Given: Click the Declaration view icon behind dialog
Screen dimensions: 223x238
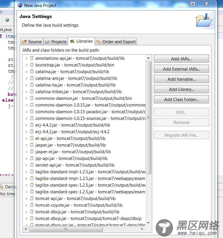Looking at the screenshot, I should tap(2, 187).
